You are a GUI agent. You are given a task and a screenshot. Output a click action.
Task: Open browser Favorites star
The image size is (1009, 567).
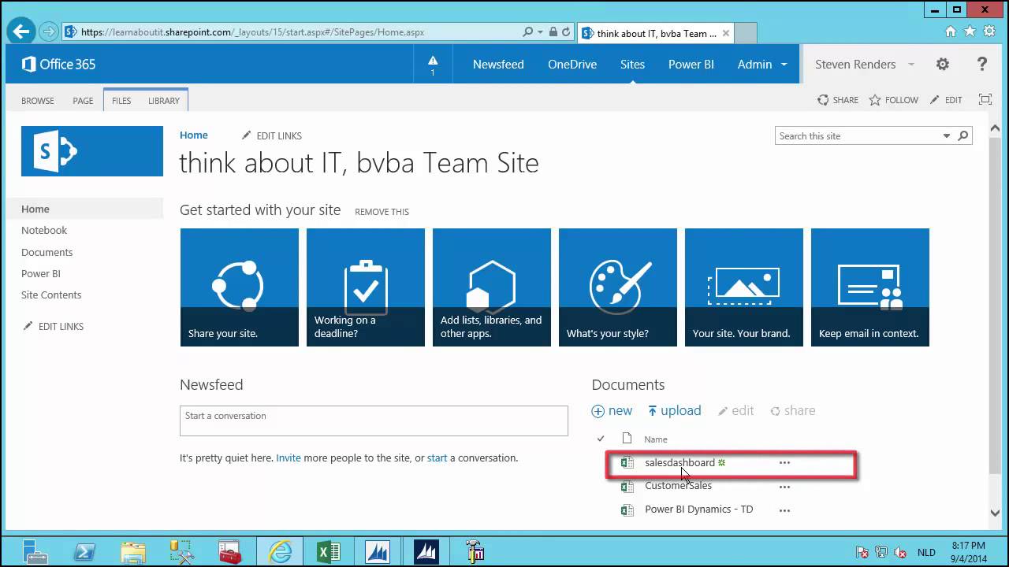point(970,31)
